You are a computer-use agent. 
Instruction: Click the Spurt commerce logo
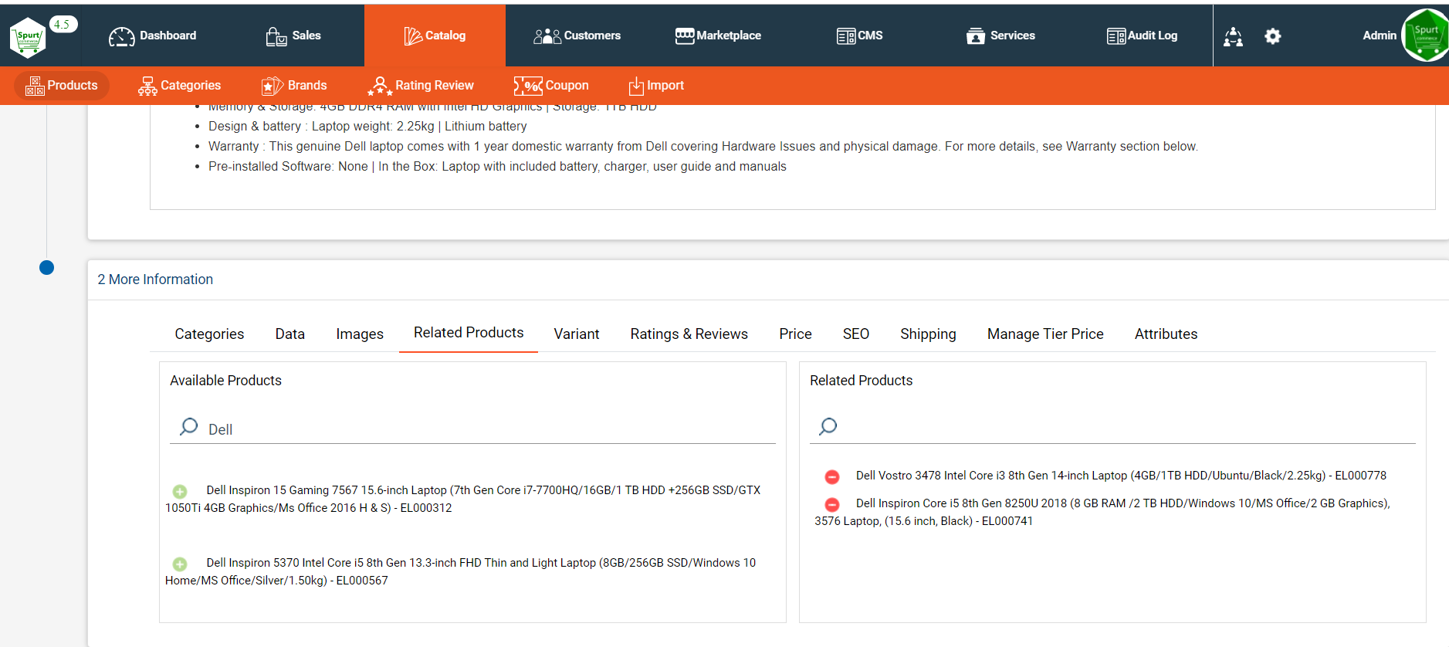(x=29, y=37)
